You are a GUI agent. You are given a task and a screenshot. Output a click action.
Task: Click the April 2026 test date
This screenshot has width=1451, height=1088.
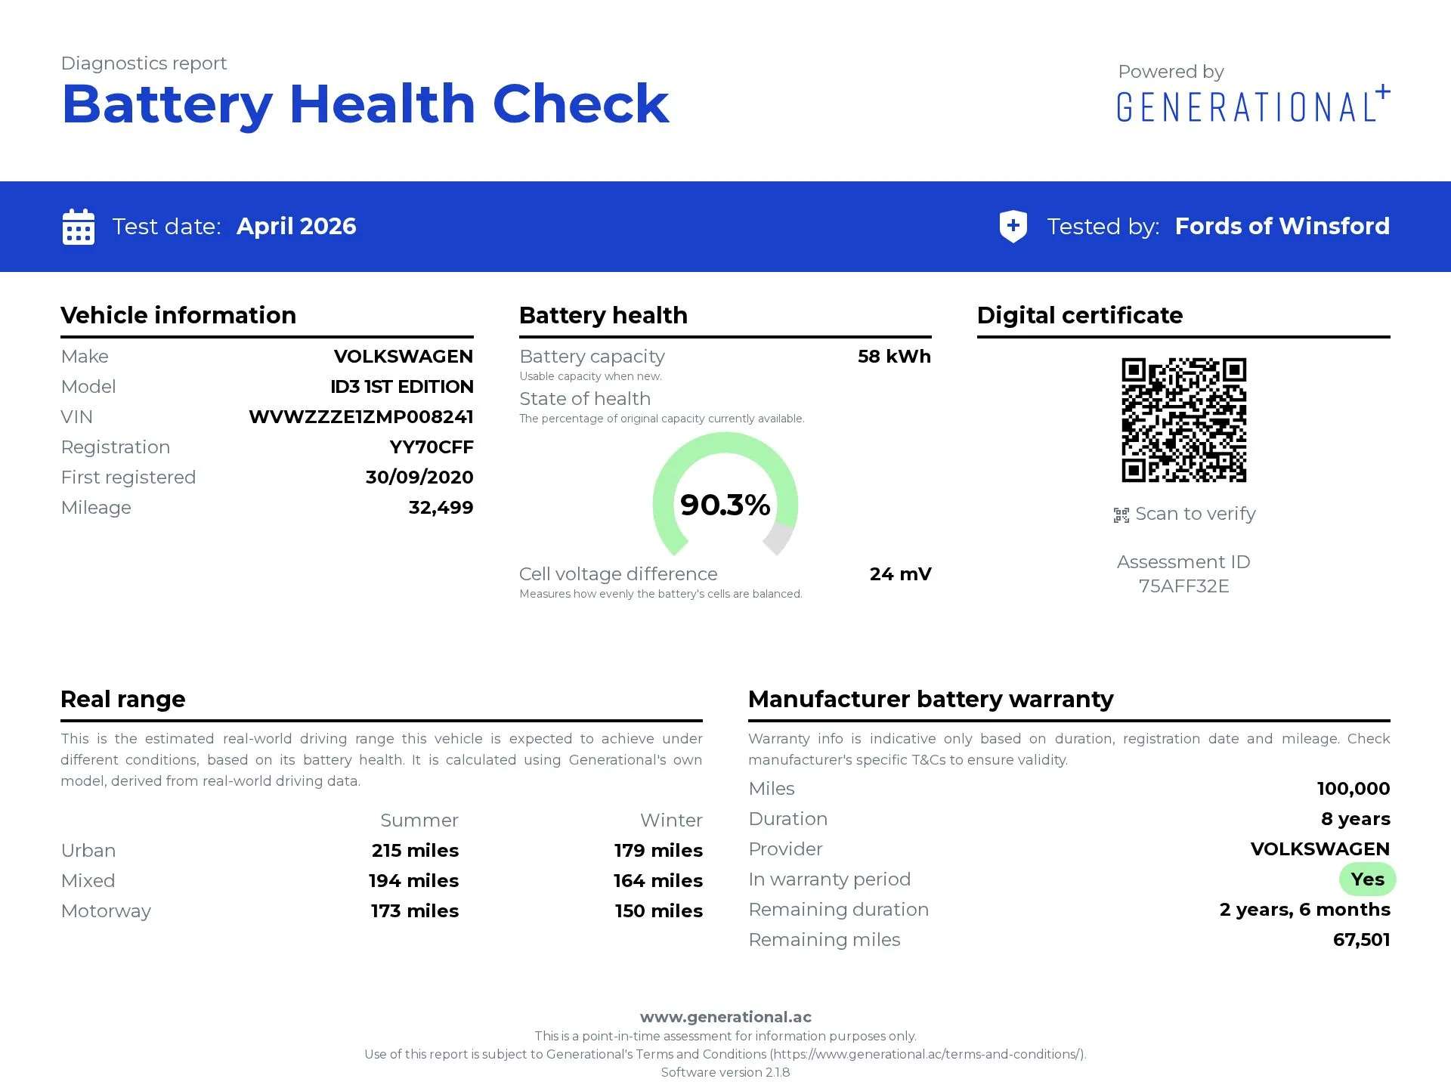pos(296,227)
